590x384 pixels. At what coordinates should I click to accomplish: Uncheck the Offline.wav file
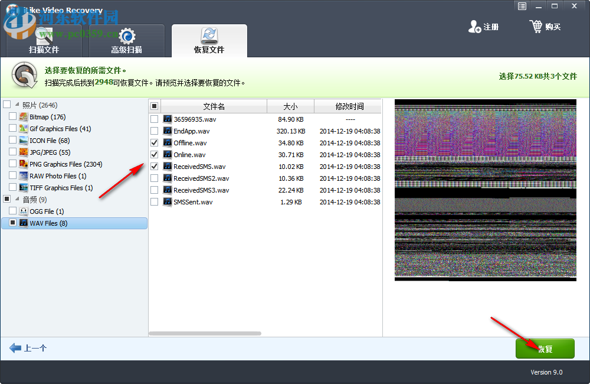click(154, 142)
